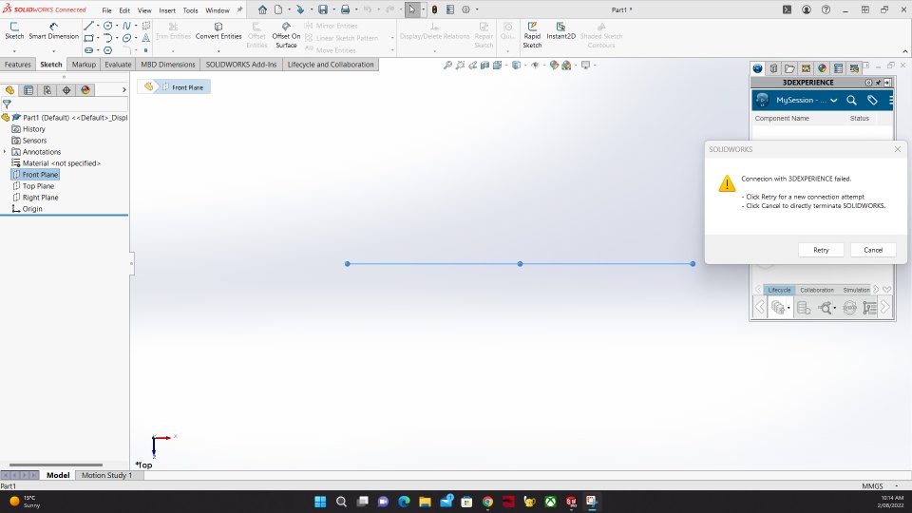Click the tag icon in 3DEXPERIENCE panel
912x513 pixels.
coord(872,100)
